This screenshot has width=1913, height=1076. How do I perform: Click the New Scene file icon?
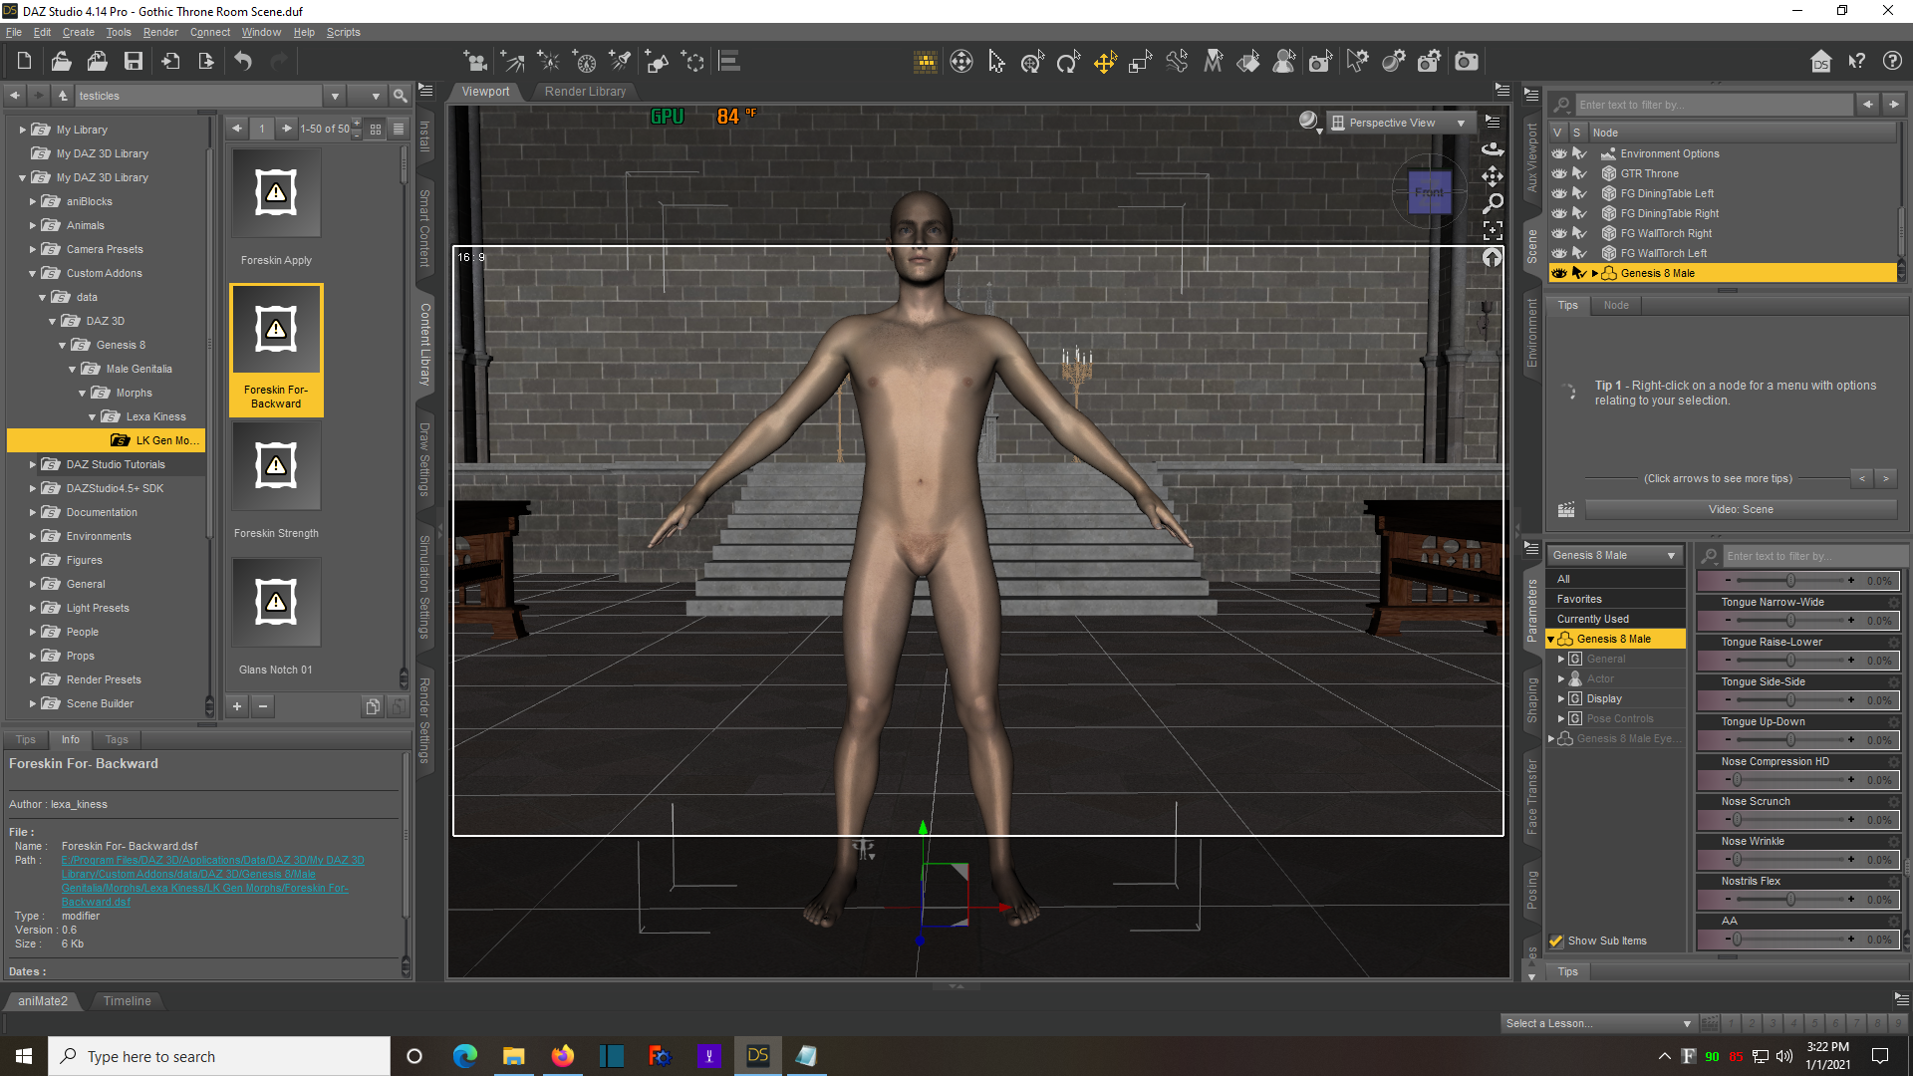pyautogui.click(x=24, y=62)
